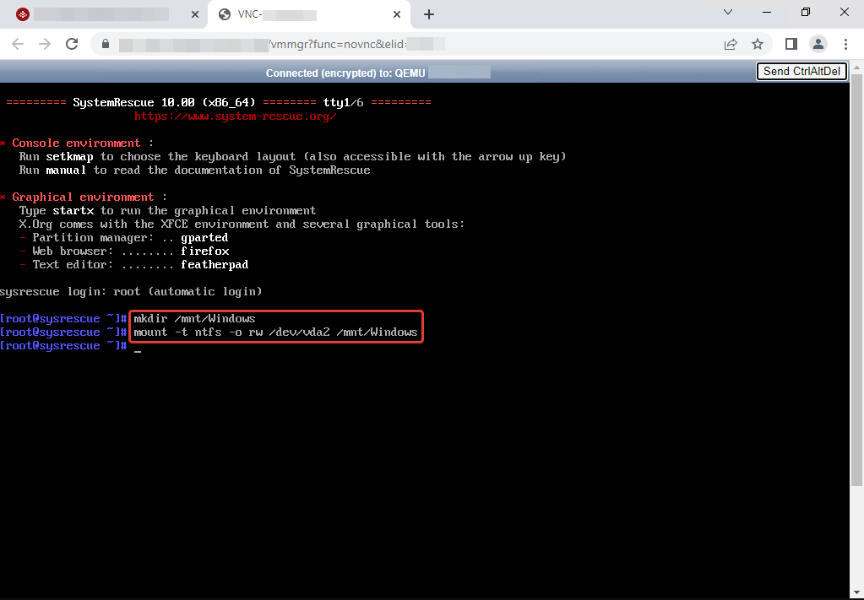
Task: Open the tab search chevron
Action: 728,14
